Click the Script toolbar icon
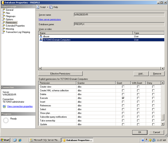This screenshot has width=168, height=143. 38,7
